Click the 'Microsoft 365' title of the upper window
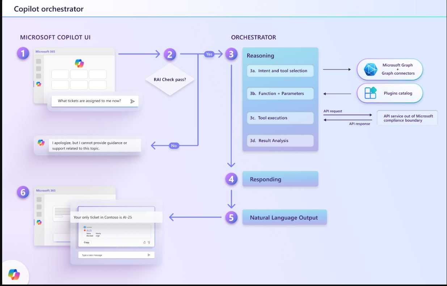This screenshot has width=447, height=286. click(46, 52)
